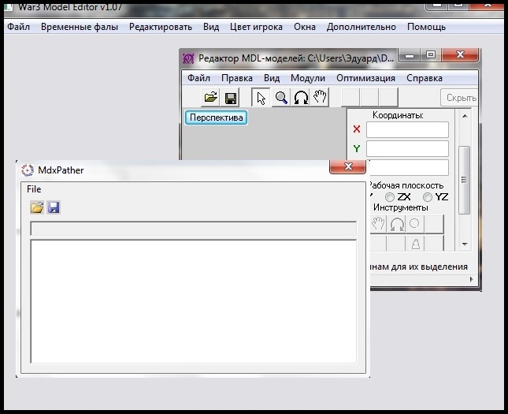The image size is (508, 414).
Task: Close the MDL editor window
Action: click(460, 55)
